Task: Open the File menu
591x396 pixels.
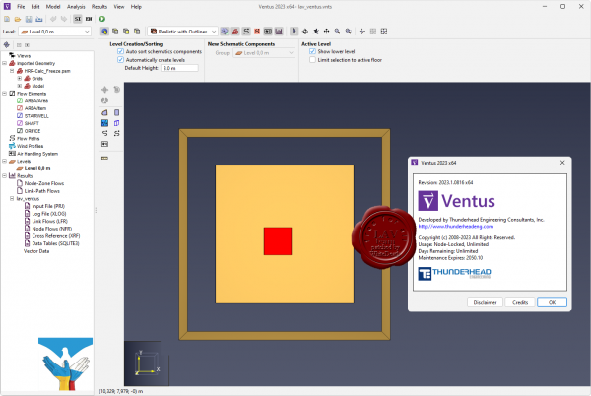Action: click(x=21, y=7)
